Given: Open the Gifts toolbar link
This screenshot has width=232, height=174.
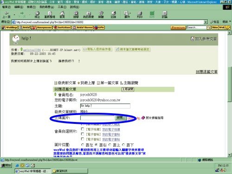Looking at the screenshot, I should 99,27.
